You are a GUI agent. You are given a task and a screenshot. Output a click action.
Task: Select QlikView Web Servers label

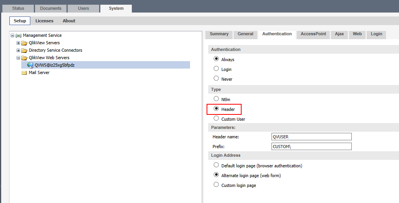(x=49, y=58)
